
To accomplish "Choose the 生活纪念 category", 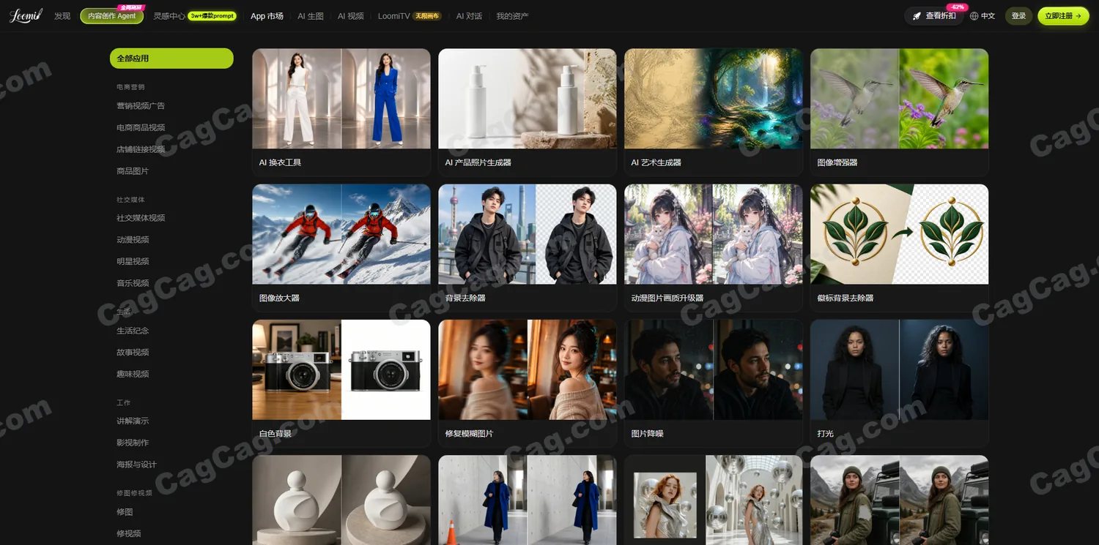I will pos(133,331).
